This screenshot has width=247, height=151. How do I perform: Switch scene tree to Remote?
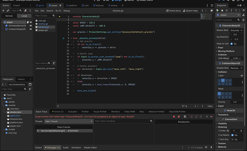coord(9,16)
